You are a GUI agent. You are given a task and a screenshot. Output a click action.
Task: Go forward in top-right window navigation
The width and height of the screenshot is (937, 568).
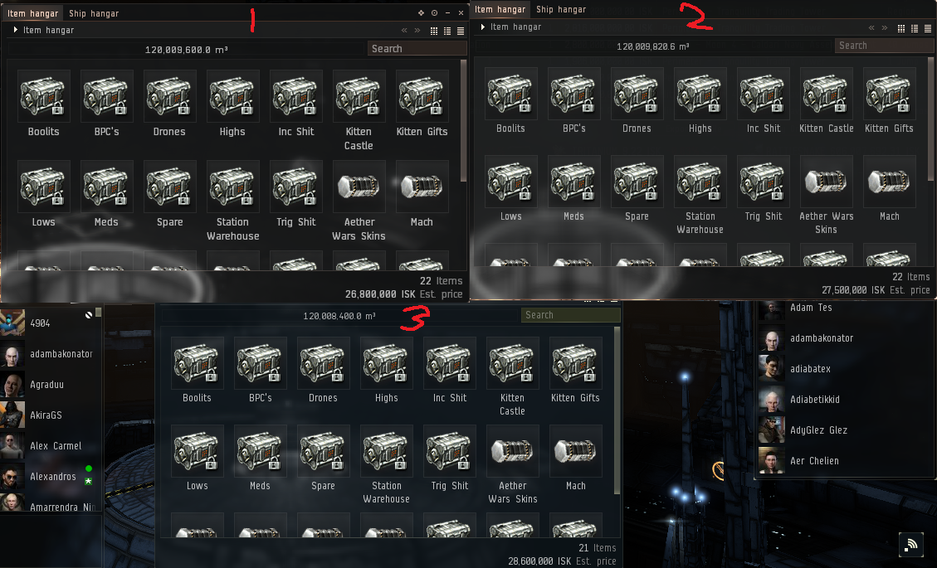click(x=885, y=28)
